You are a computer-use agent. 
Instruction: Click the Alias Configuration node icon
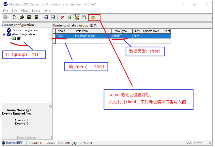click(9, 34)
